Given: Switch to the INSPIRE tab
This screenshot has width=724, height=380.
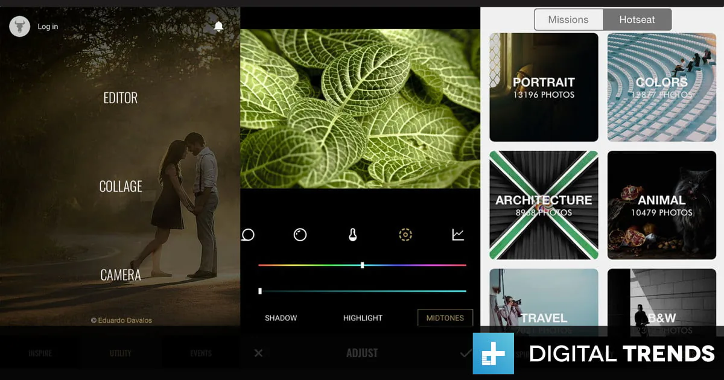Looking at the screenshot, I should click(40, 353).
